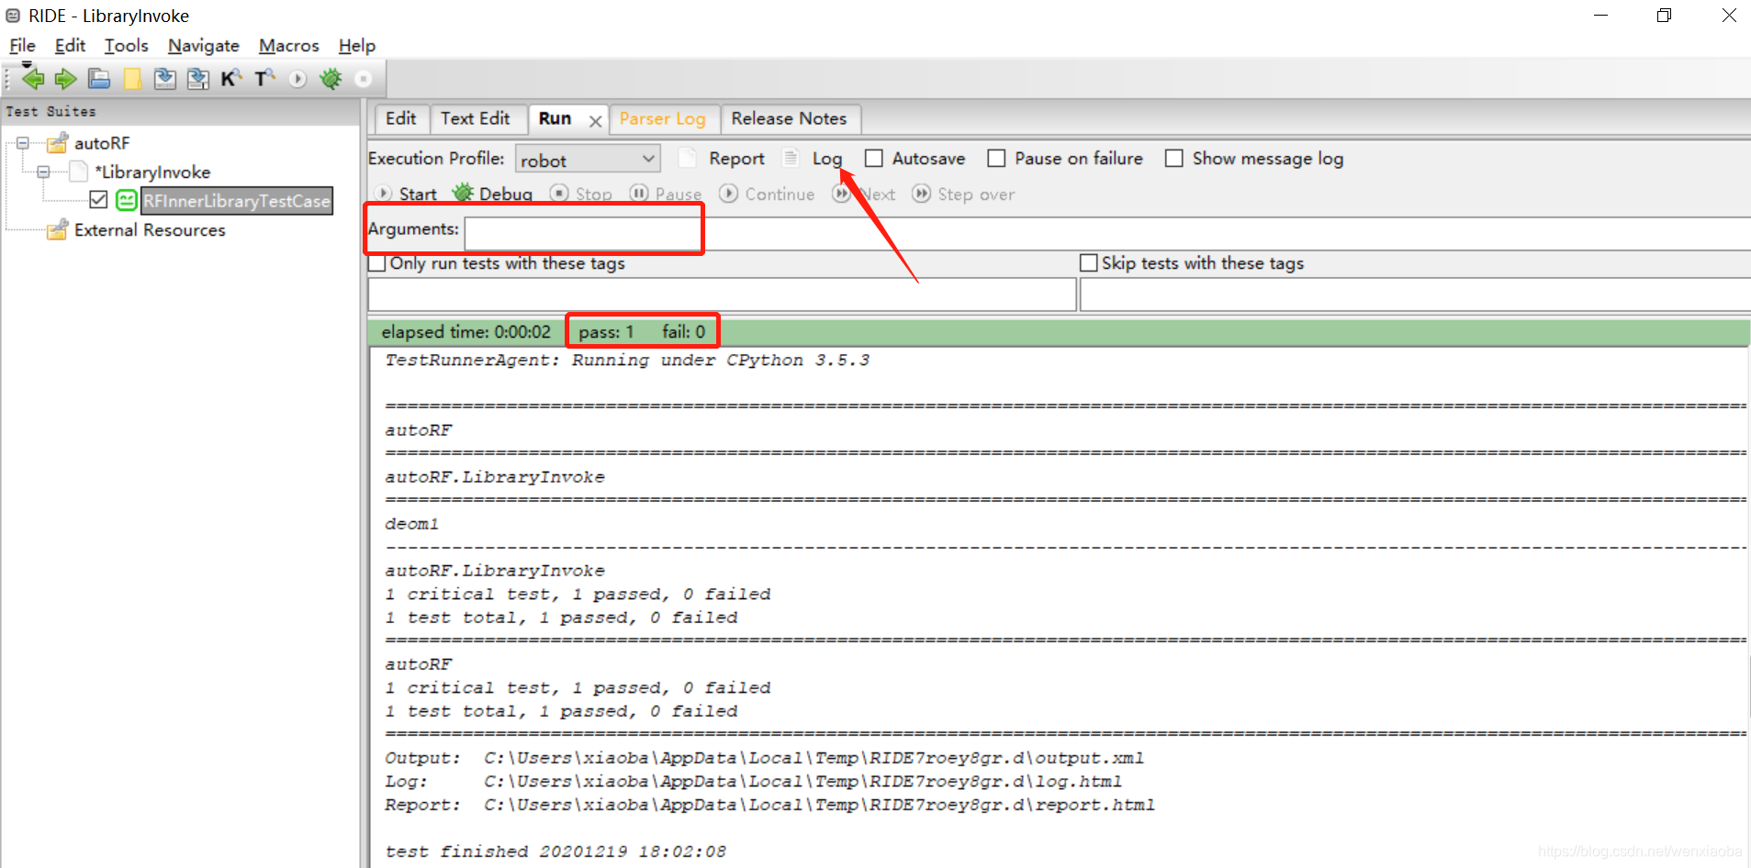The width and height of the screenshot is (1751, 868).
Task: Click the autoRF suite folder icon
Action: coord(58,143)
